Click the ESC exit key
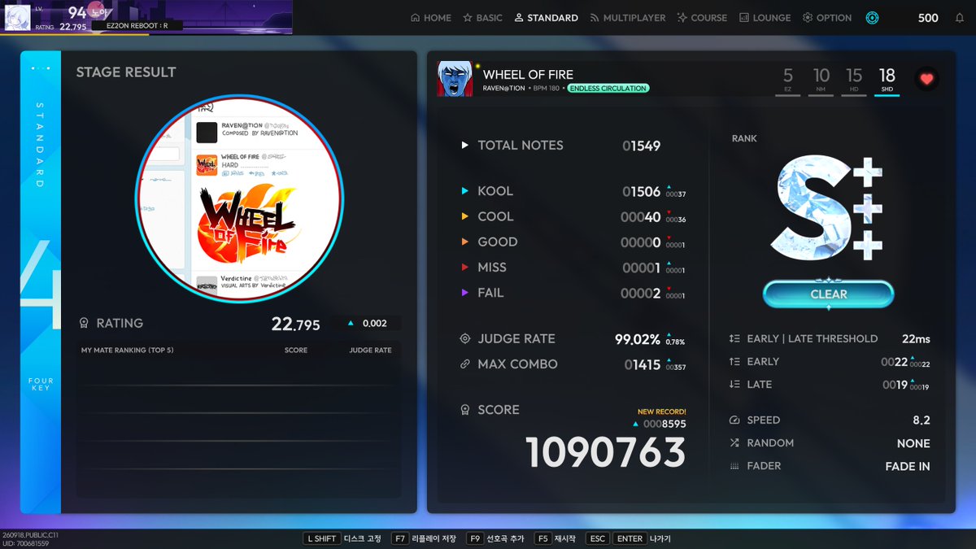Image resolution: width=976 pixels, height=549 pixels. coord(597,538)
